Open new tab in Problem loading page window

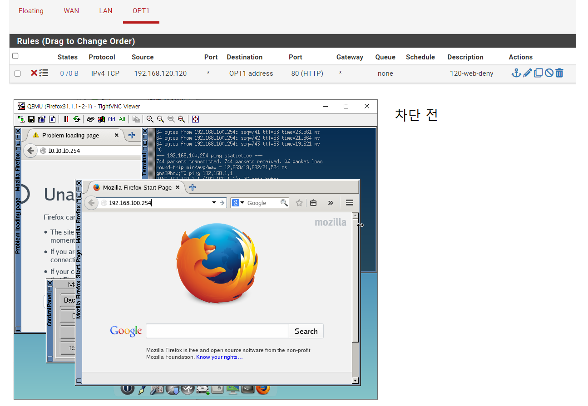click(132, 135)
